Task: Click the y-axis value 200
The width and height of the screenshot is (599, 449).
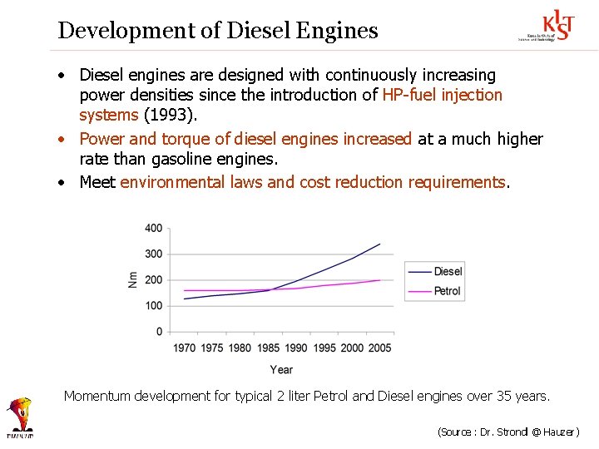Action: pyautogui.click(x=154, y=280)
